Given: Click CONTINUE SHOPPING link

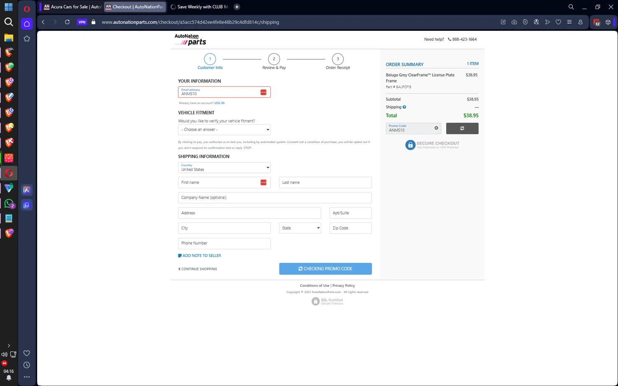Looking at the screenshot, I should (x=198, y=269).
